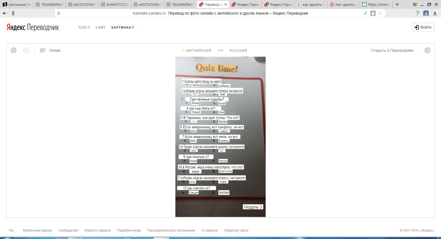This screenshot has width=441, height=239.
Task: Select line '10 в России, икра очень популярна'
Action: [x=211, y=167]
